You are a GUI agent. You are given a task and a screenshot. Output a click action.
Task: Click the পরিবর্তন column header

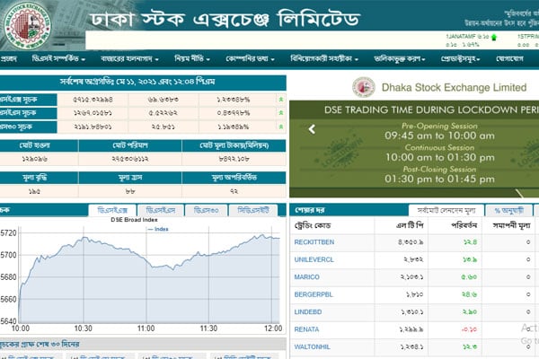(x=464, y=225)
